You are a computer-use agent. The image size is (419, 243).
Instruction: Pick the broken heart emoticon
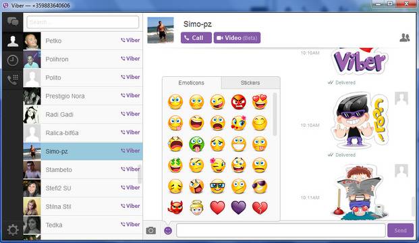(260, 207)
